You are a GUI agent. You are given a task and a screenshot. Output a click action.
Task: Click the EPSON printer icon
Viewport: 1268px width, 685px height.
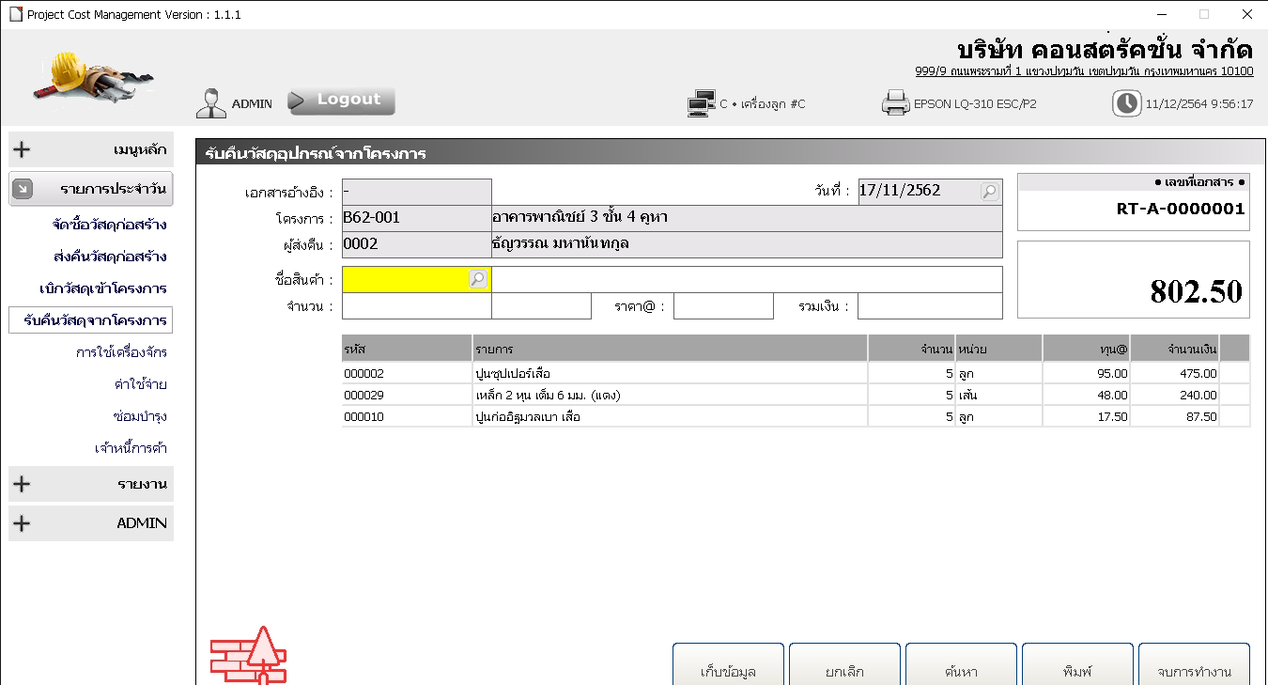(x=895, y=103)
